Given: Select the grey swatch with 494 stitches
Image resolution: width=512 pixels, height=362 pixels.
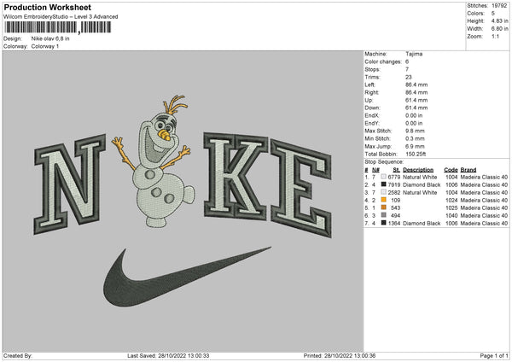Looking at the screenshot, I should coord(384,215).
